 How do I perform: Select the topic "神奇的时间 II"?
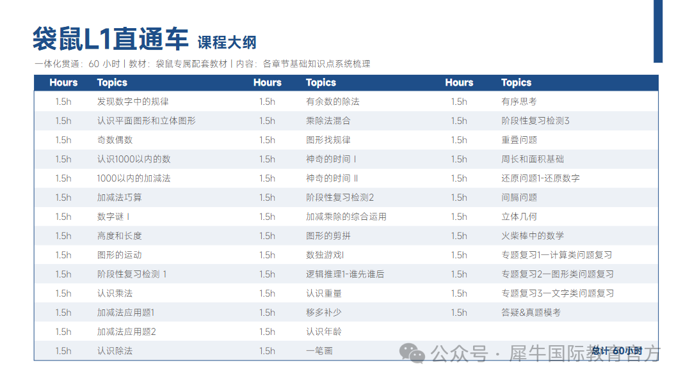[x=332, y=178]
